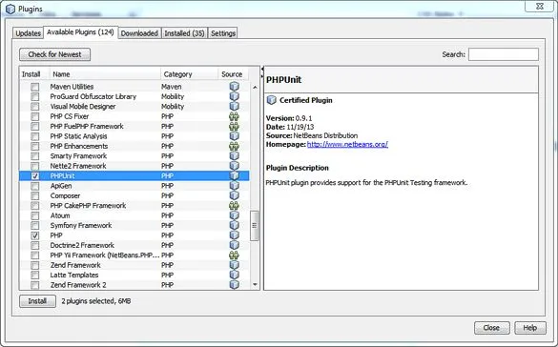Focus the Search input field
The width and height of the screenshot is (558, 347).
point(504,54)
